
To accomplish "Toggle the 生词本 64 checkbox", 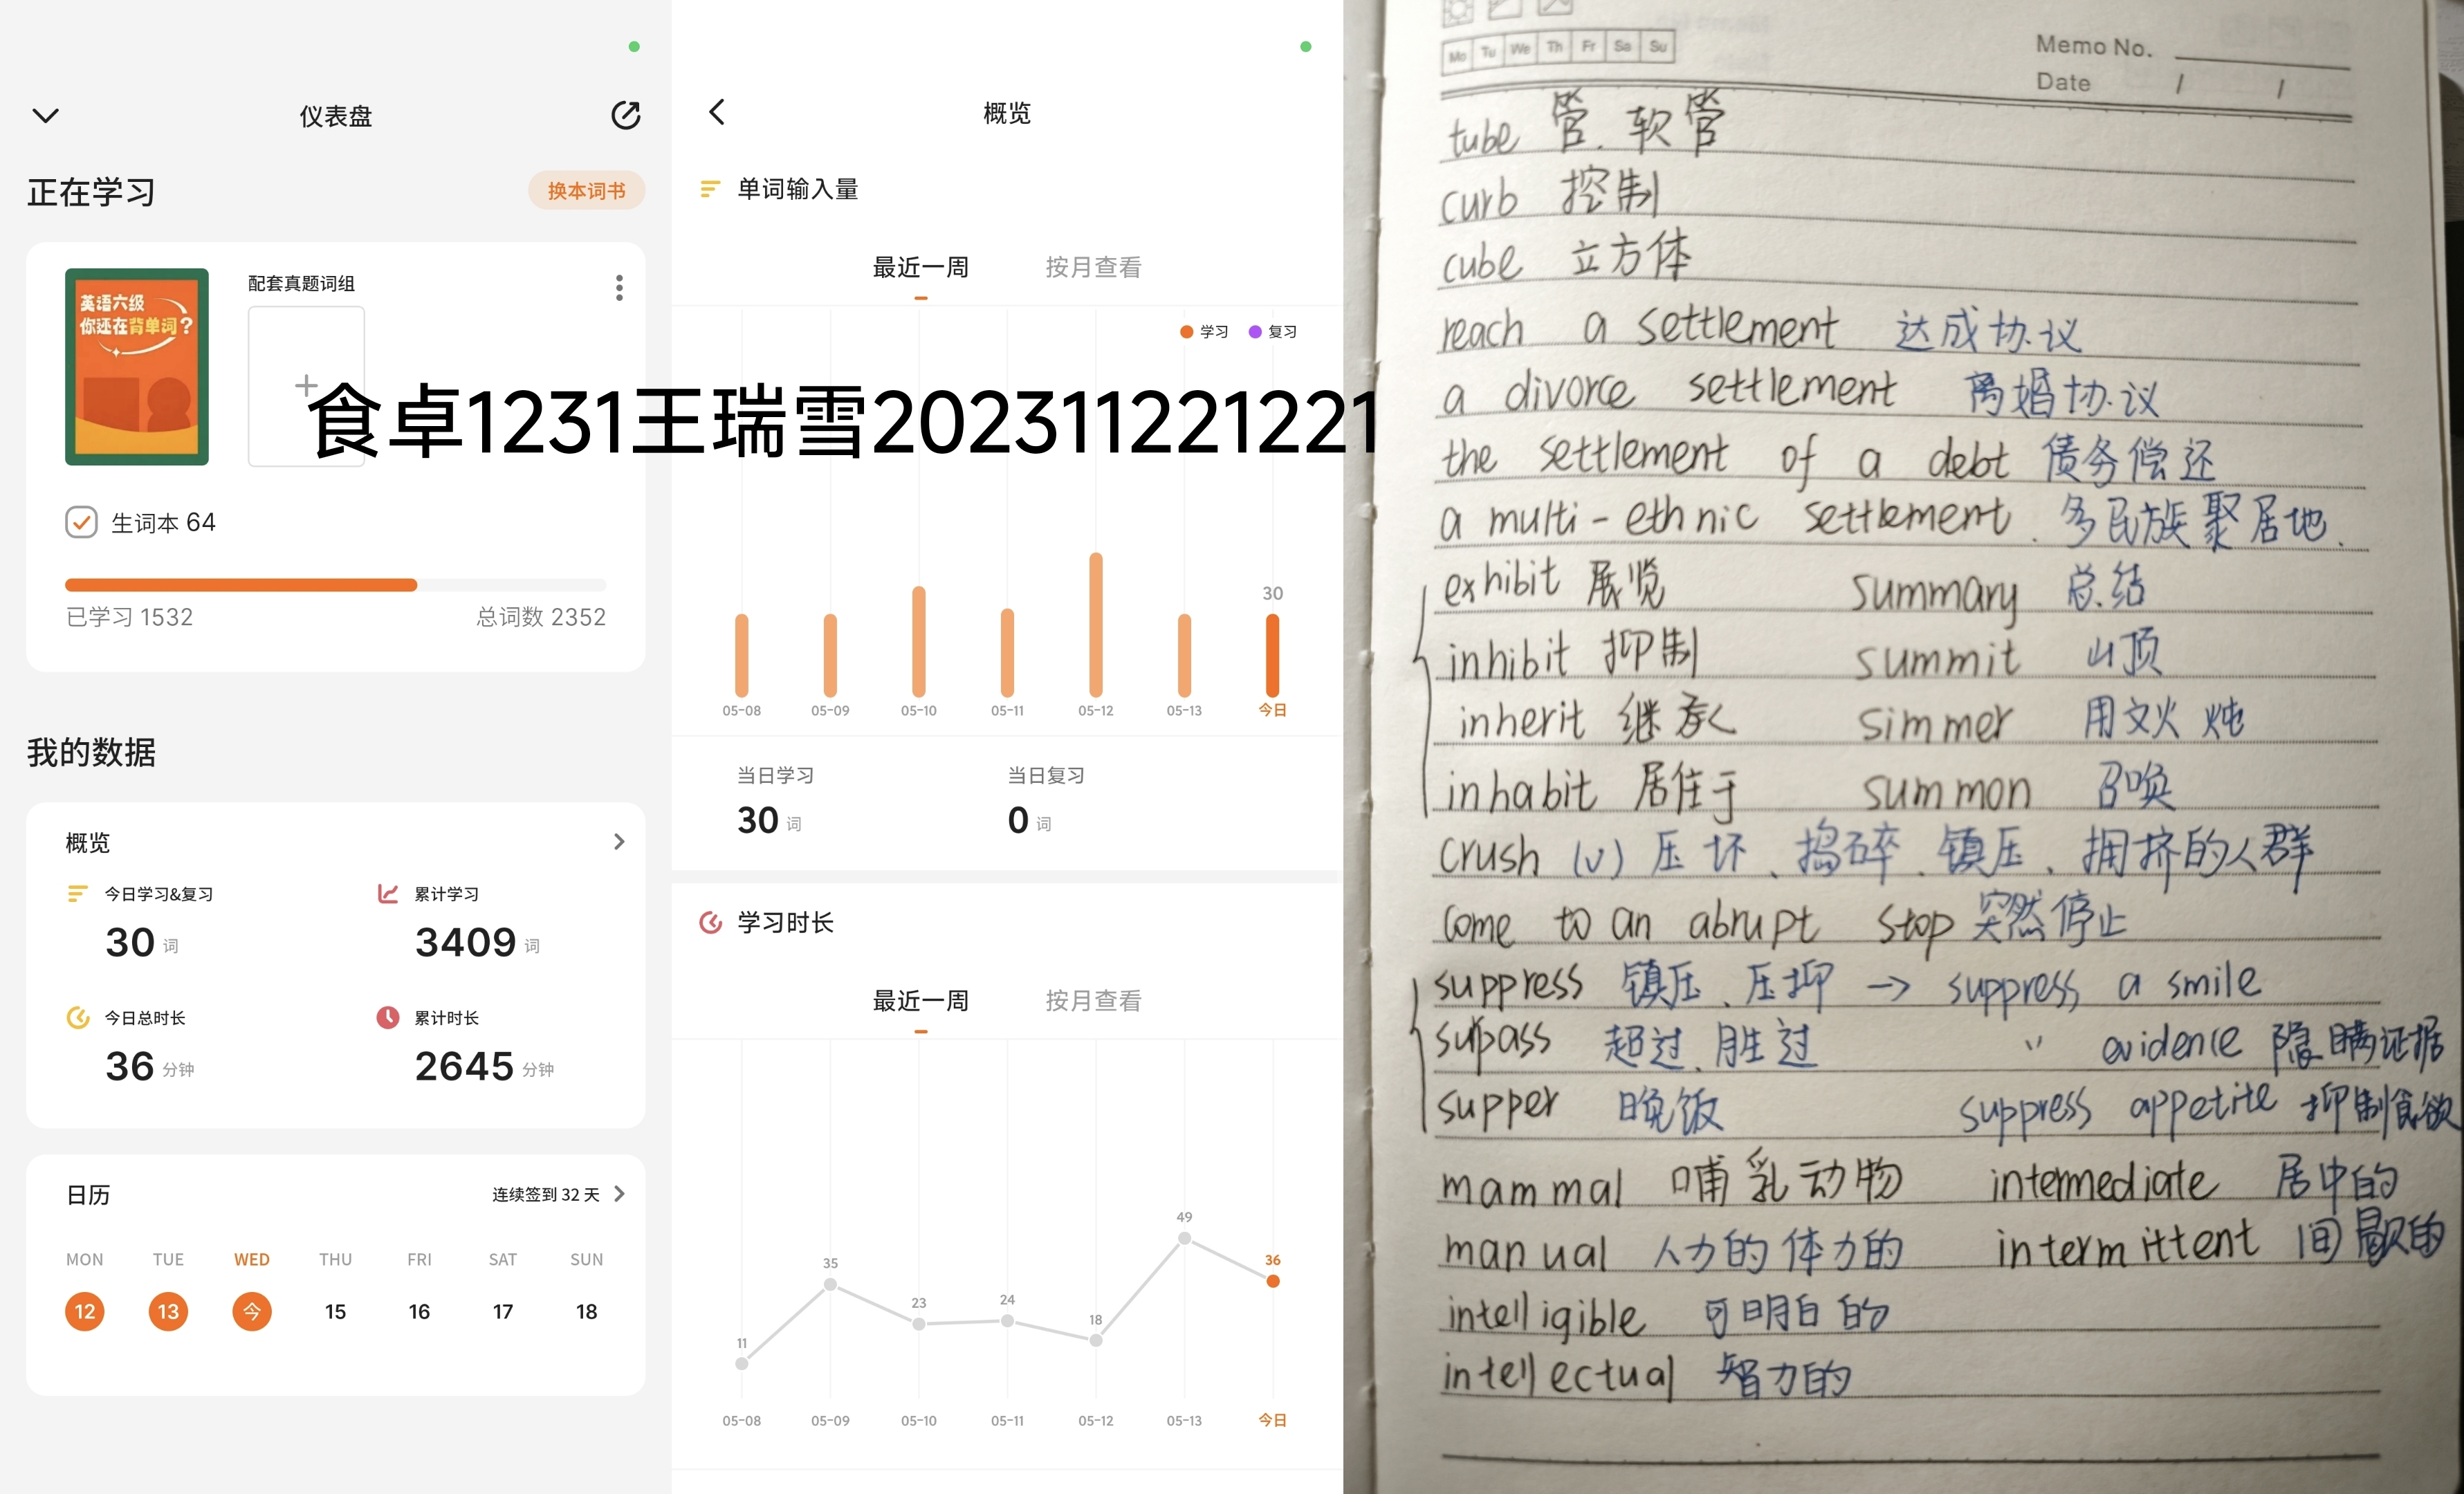I will [x=81, y=522].
